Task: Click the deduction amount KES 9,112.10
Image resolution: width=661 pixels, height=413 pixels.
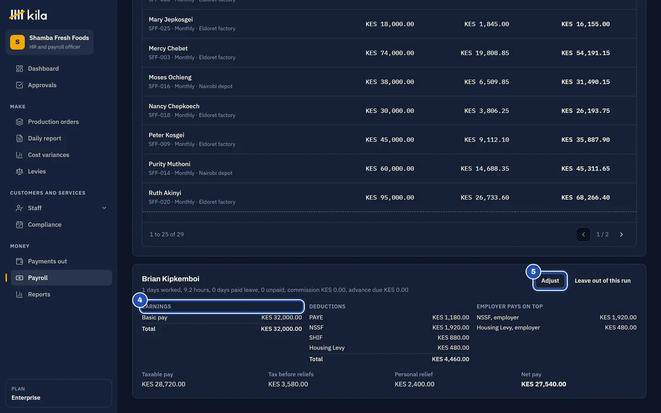Action: (487, 140)
